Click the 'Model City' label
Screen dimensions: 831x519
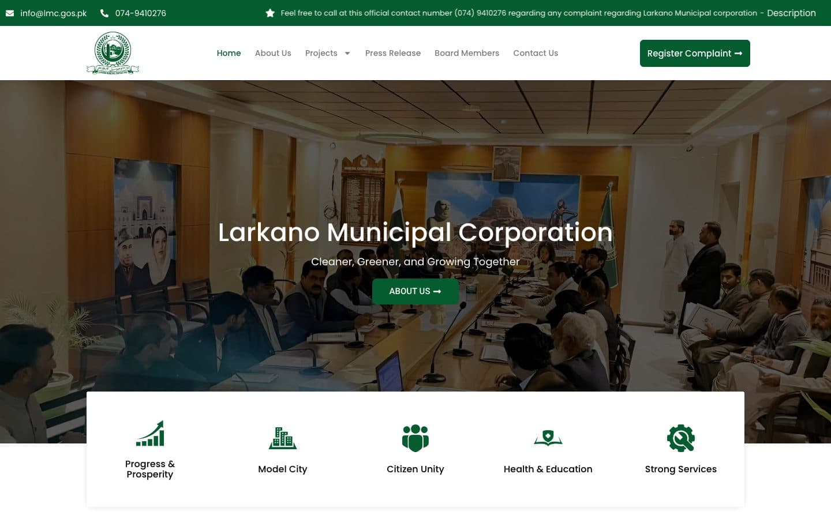[x=283, y=469]
